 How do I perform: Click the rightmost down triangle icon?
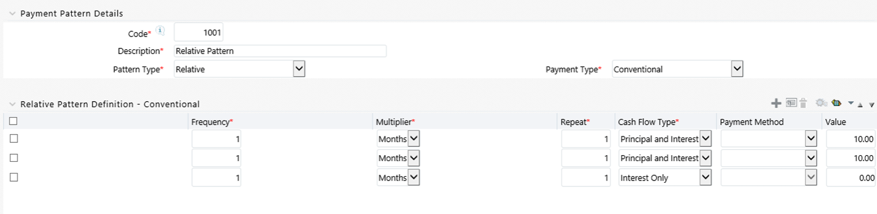(872, 105)
